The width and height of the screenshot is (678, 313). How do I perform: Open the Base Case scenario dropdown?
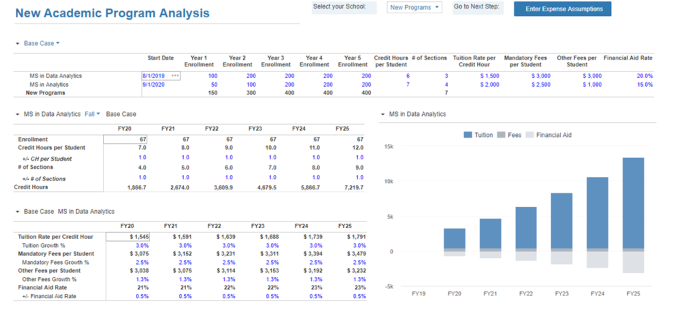click(41, 43)
